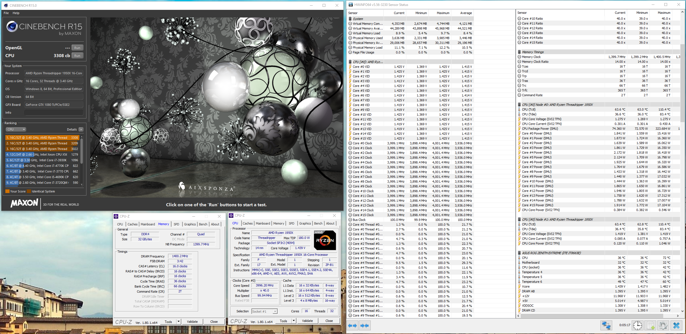
Task: Click Validate in CPU-Z CPU window
Action: click(307, 321)
